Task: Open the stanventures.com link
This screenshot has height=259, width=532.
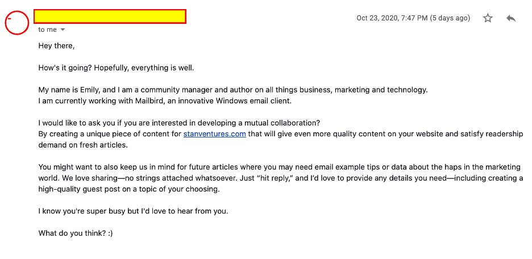Action: point(214,133)
